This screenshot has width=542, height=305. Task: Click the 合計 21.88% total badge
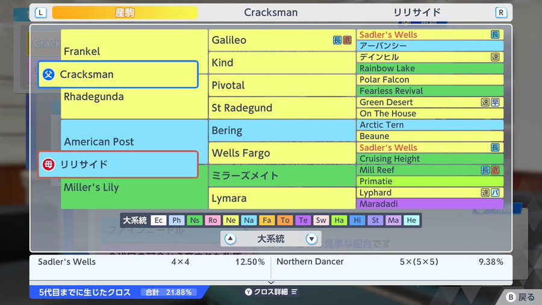tap(169, 292)
